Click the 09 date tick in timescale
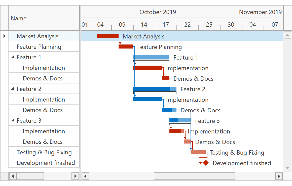The height and width of the screenshot is (186, 292). pos(122,24)
